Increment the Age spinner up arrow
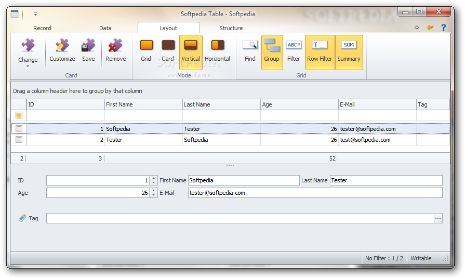Image resolution: width=465 pixels, height=279 pixels. 154,191
